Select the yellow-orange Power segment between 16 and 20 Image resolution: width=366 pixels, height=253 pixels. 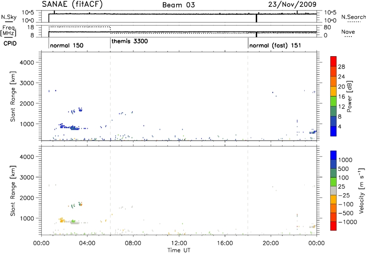334,91
